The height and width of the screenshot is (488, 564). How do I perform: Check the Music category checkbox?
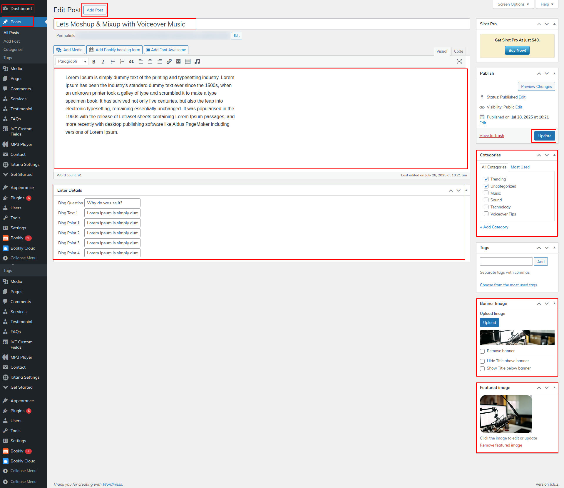point(486,193)
